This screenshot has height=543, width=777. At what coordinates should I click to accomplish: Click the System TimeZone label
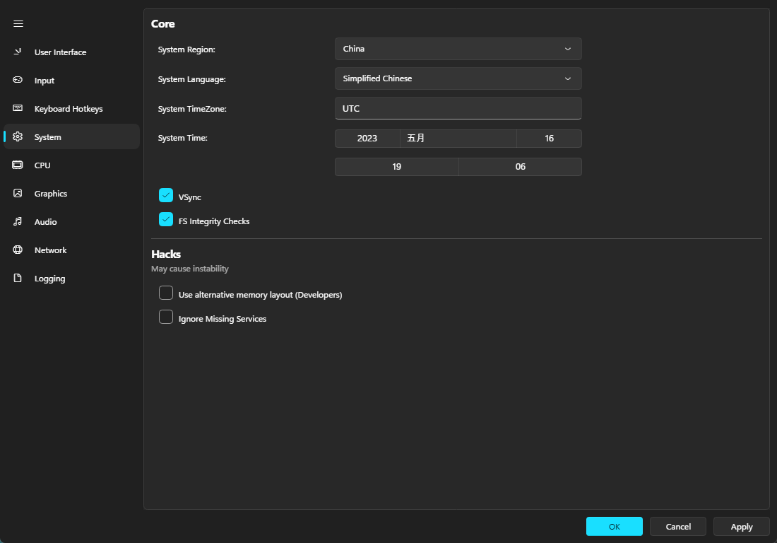(192, 109)
